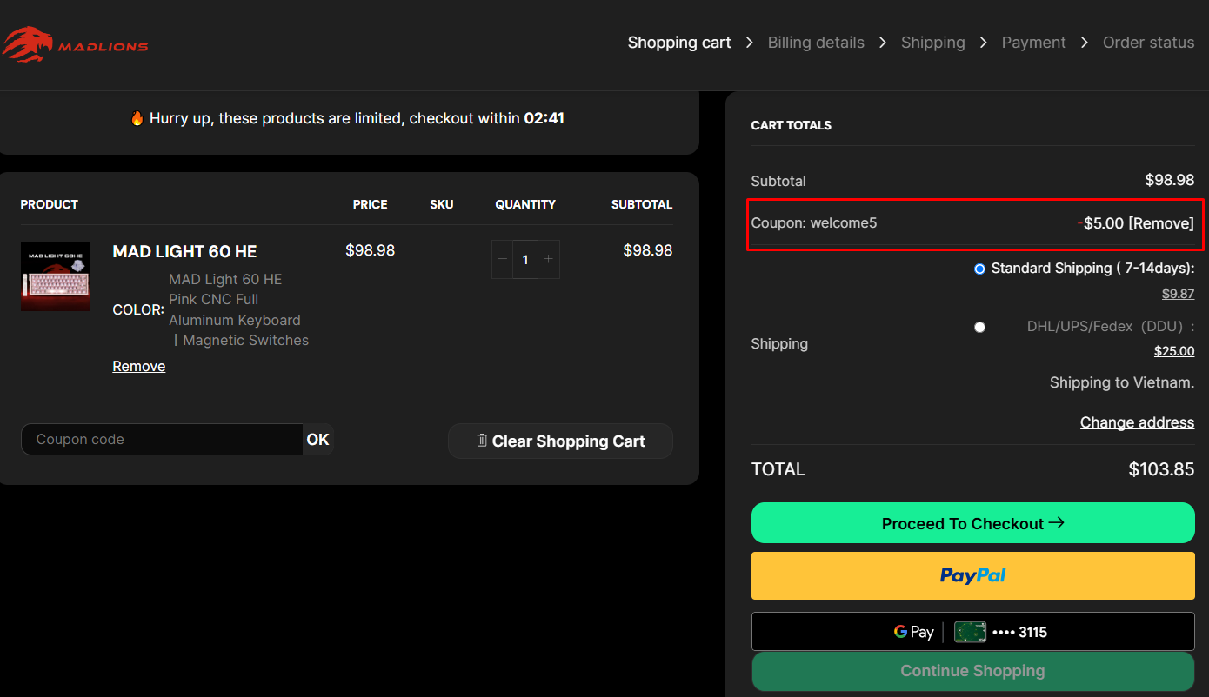Click the Madlions logo
The height and width of the screenshot is (697, 1209).
click(75, 44)
